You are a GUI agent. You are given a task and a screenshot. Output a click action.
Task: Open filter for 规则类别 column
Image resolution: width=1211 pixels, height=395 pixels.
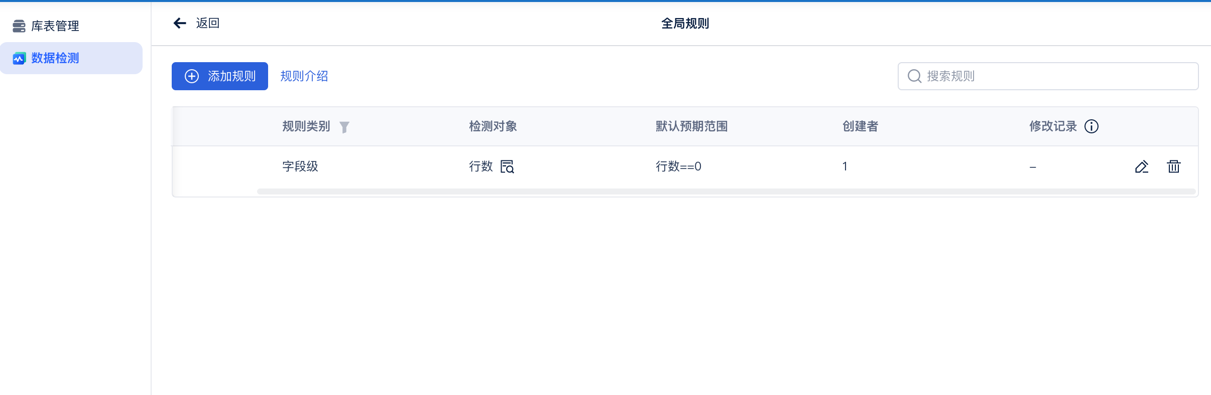click(x=344, y=127)
